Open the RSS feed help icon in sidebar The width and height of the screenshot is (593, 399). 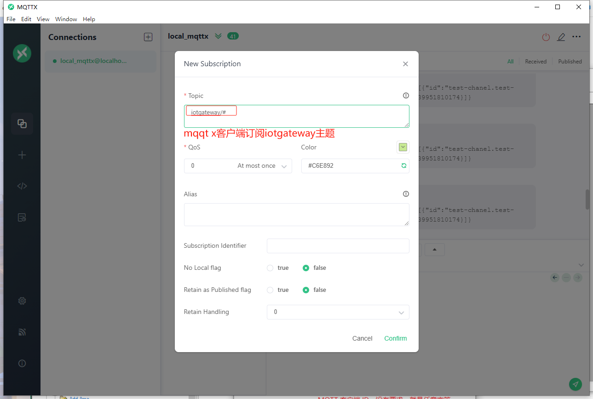click(x=22, y=332)
